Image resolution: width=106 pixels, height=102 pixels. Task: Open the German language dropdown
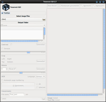pos(40,76)
